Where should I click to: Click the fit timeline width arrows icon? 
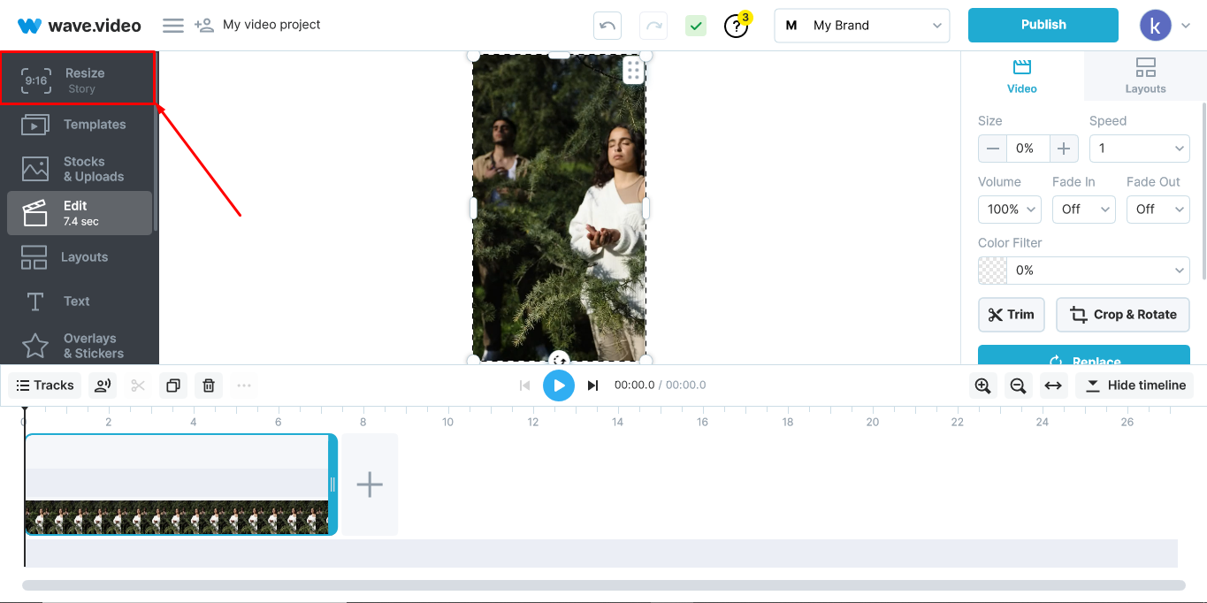[x=1052, y=385]
